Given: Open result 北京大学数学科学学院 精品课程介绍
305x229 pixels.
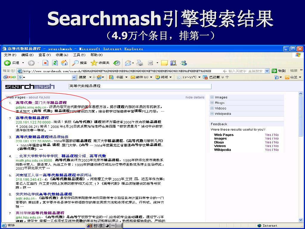Looking at the screenshot, I should 61,156.
